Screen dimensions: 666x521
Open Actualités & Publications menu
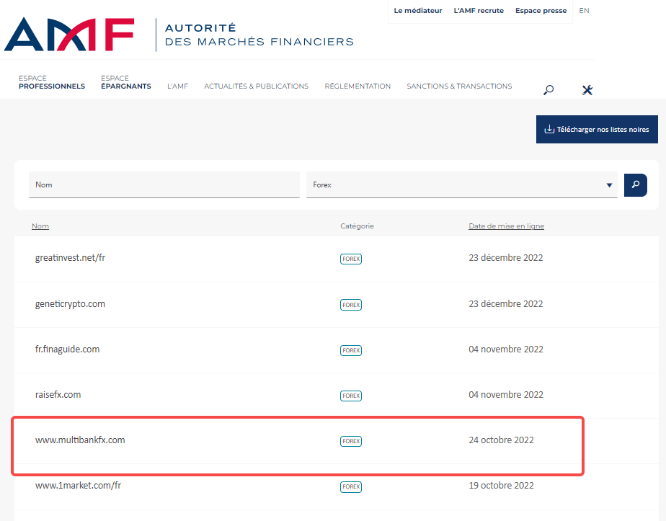[x=256, y=86]
